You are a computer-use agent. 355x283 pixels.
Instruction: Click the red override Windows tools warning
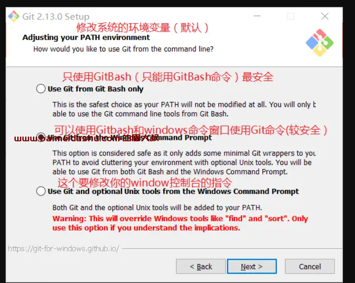click(x=180, y=223)
